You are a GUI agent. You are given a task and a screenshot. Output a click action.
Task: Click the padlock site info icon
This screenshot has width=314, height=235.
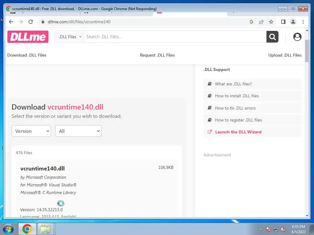[43, 22]
